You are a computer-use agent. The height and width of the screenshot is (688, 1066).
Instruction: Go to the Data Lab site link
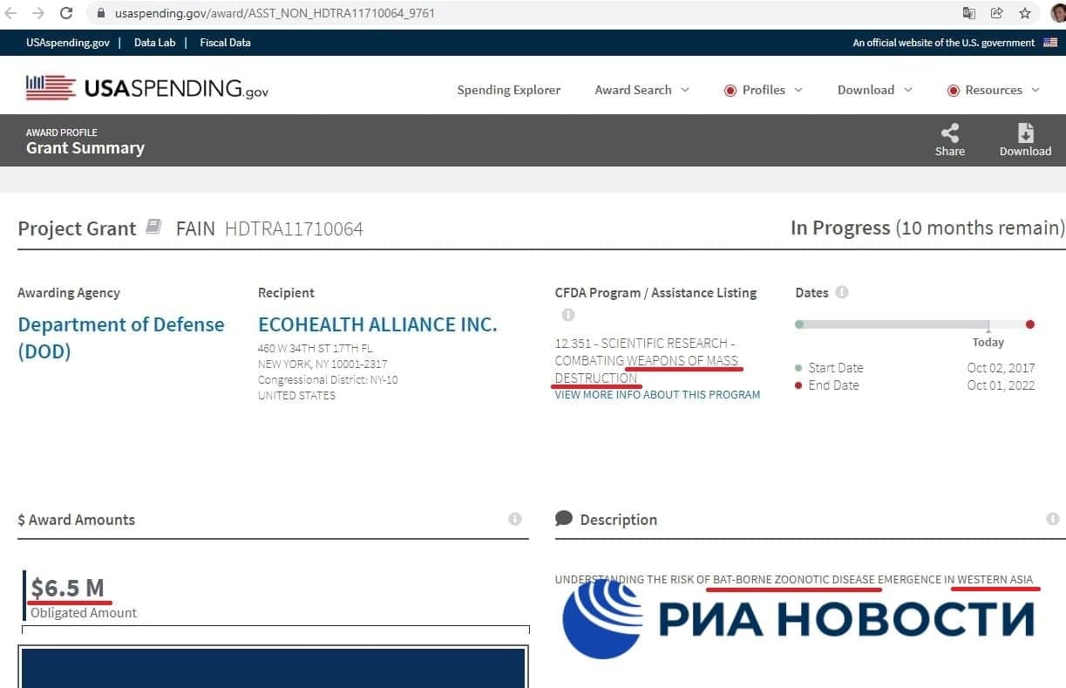click(x=154, y=43)
